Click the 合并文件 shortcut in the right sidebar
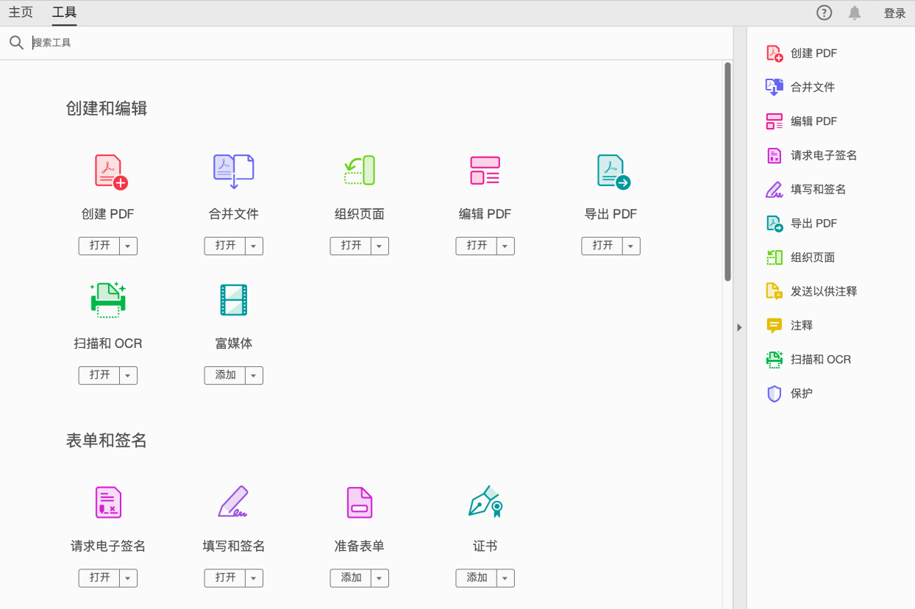Image resolution: width=915 pixels, height=609 pixels. [x=800, y=87]
